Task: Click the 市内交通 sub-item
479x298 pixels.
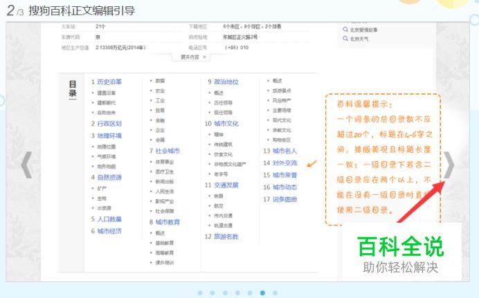Action: [x=224, y=216]
